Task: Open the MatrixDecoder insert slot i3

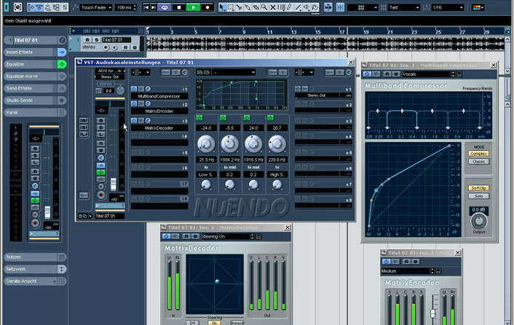Action: pyautogui.click(x=159, y=128)
